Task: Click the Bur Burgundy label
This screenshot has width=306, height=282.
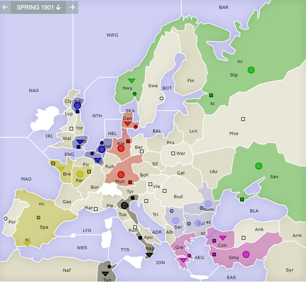Action: click(x=95, y=187)
